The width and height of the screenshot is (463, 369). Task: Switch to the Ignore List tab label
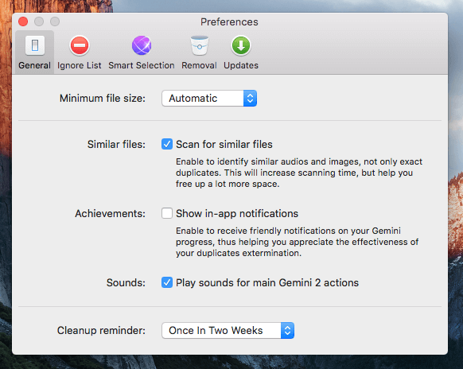coord(79,65)
